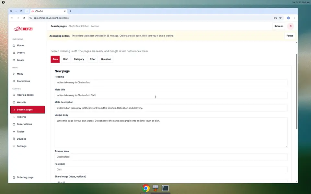The image size is (311, 194).
Task: Click the Meta title field
Action: pos(171,95)
